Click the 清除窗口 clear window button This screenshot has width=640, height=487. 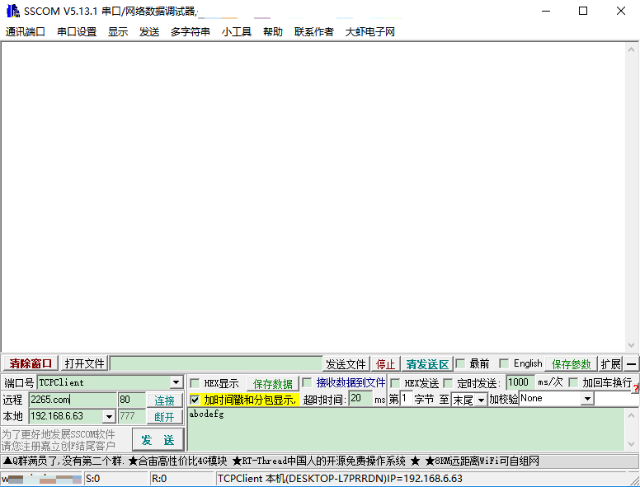31,363
